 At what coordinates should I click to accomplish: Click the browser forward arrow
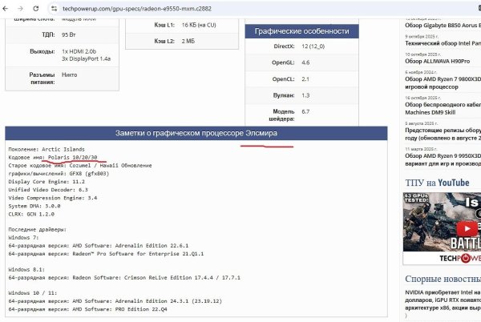[x=20, y=9]
